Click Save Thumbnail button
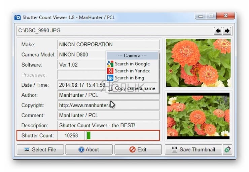Screen dimensions: 249x172 pos(193,149)
